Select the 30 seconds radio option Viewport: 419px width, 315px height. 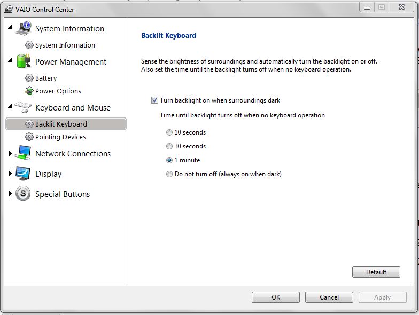[169, 146]
